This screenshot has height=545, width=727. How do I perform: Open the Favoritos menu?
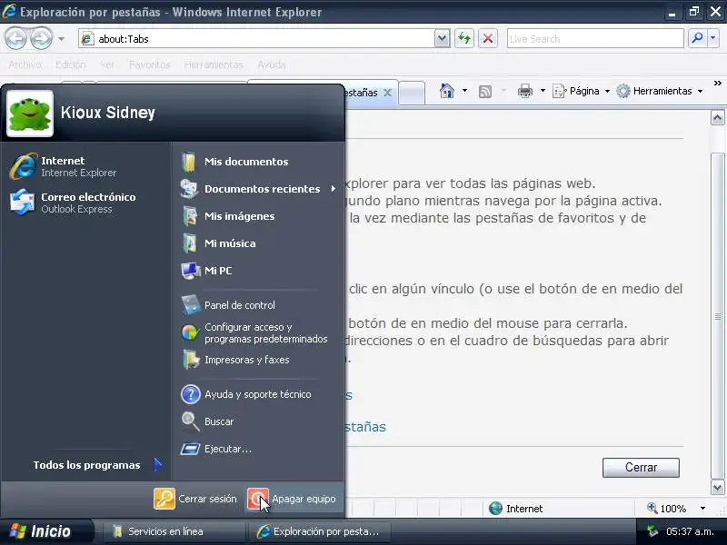(x=149, y=64)
